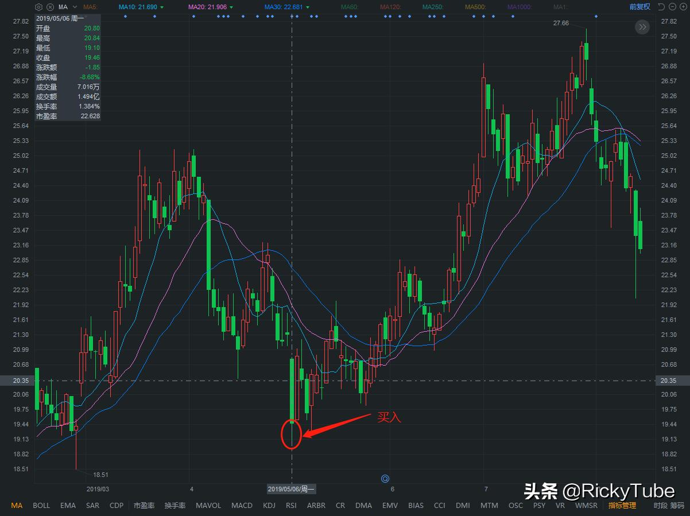Toggle the MA250 average line

click(x=433, y=7)
